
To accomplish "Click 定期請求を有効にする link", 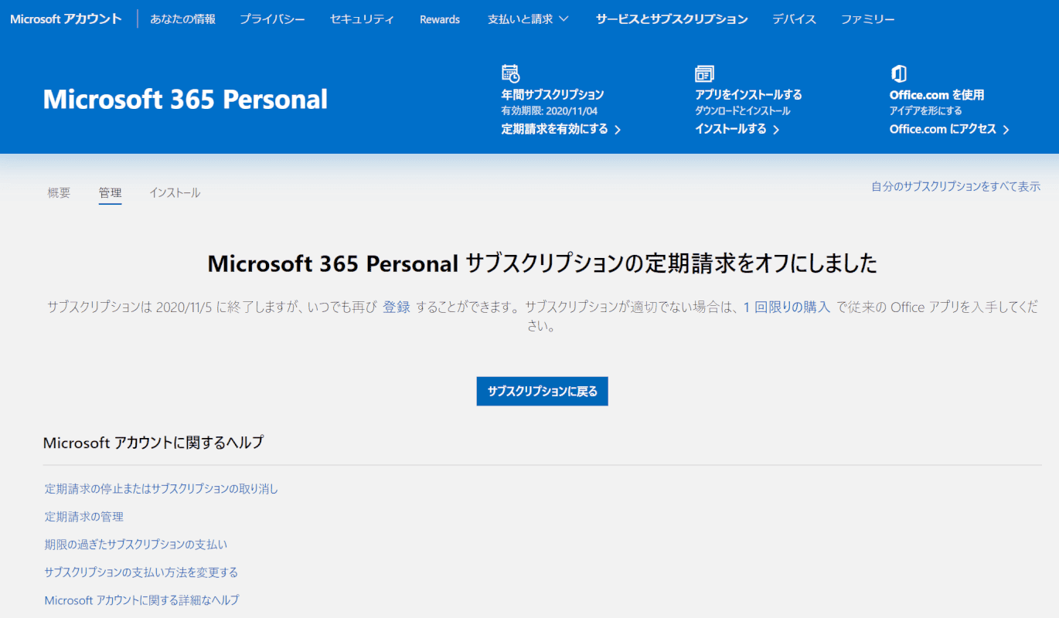I will click(x=561, y=130).
